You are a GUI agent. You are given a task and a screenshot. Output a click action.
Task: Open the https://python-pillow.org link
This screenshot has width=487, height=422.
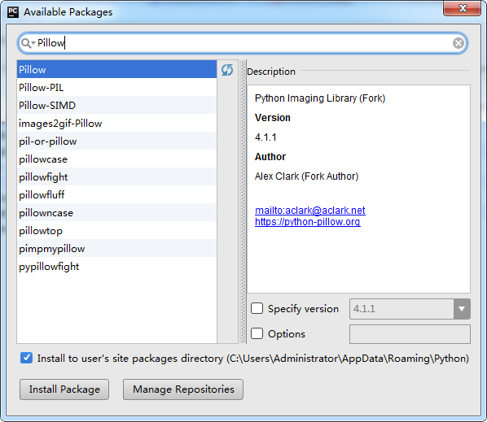pos(308,222)
